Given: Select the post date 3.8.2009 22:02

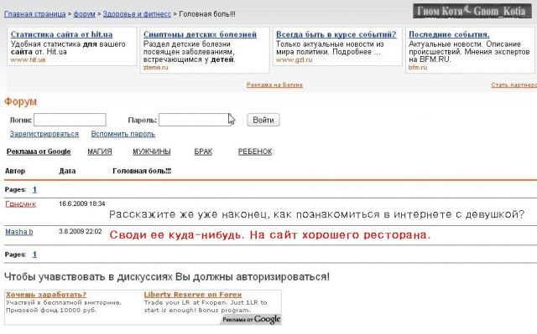Looking at the screenshot, I should pos(81,231).
